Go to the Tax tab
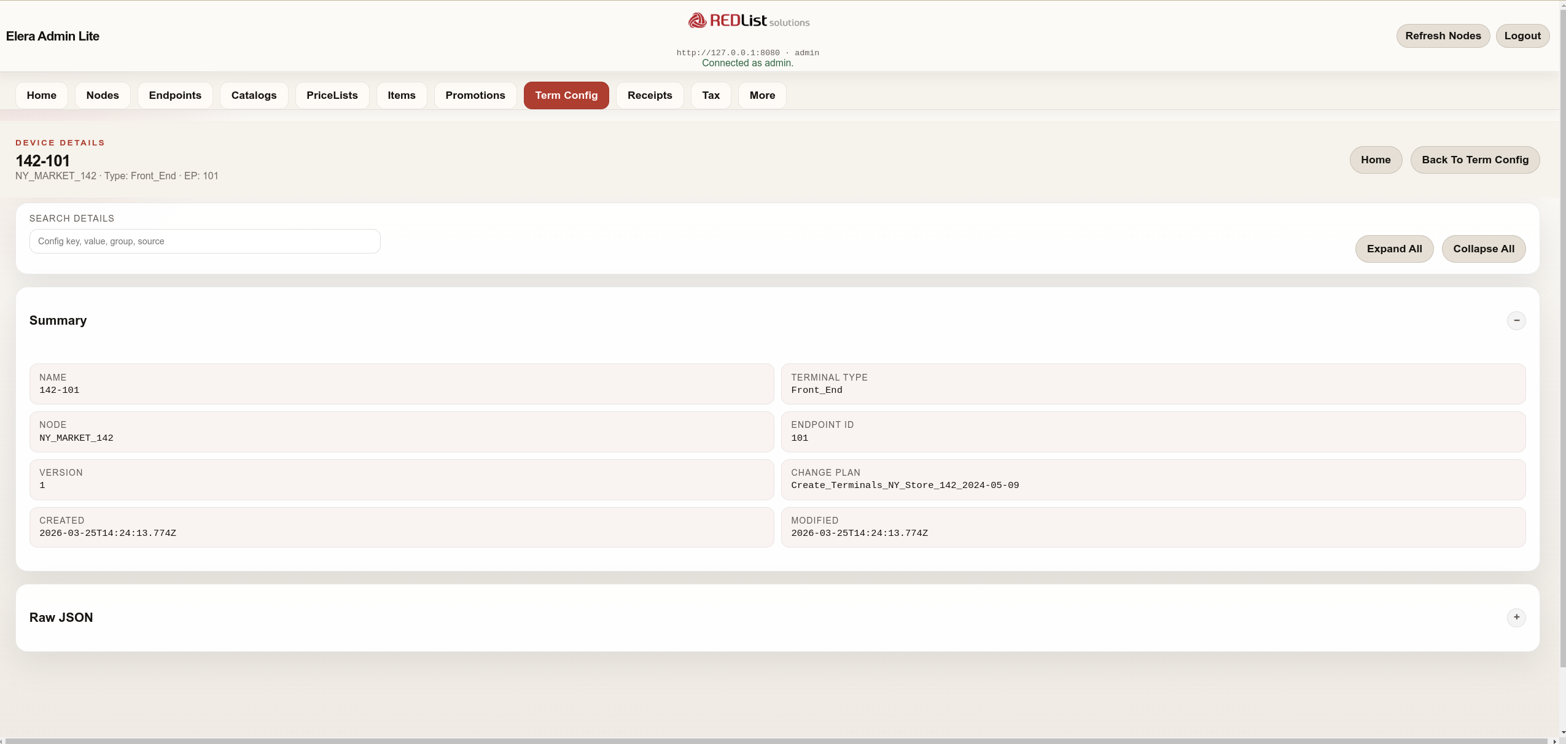Screen dimensions: 1566x744 pos(711,95)
